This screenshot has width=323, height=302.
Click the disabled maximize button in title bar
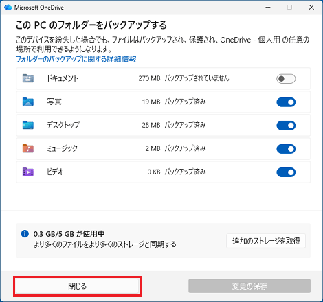[289, 8]
